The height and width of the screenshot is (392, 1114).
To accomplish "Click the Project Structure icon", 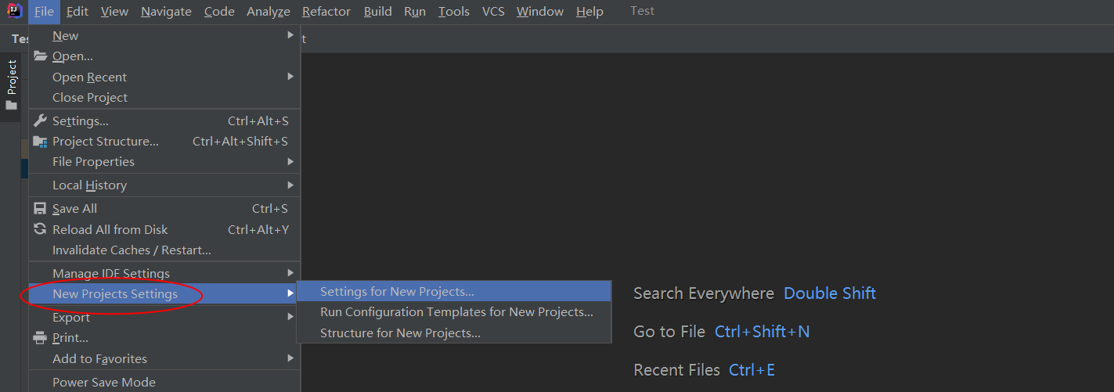I will point(40,142).
